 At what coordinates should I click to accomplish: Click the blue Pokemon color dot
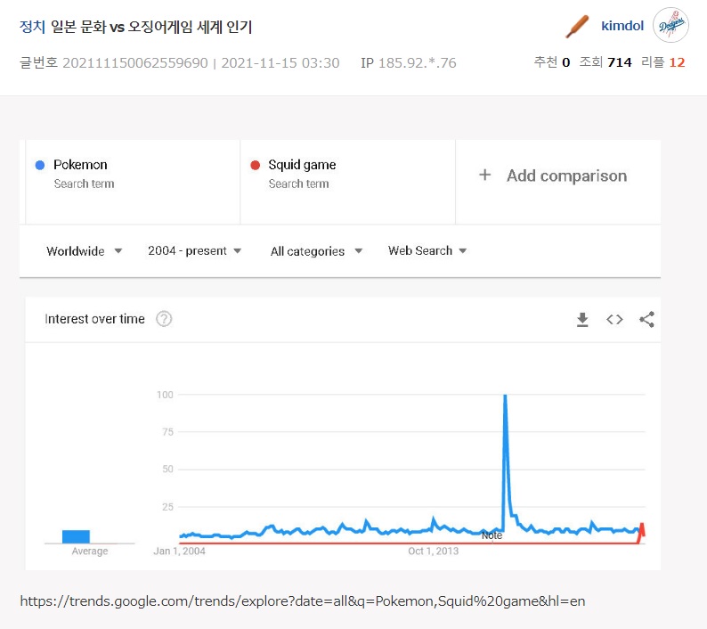coord(39,165)
